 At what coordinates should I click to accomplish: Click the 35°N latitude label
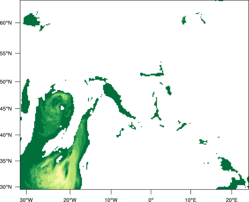(x=6, y=161)
